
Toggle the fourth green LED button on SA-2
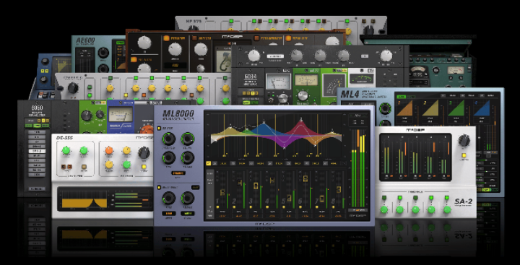431,198
